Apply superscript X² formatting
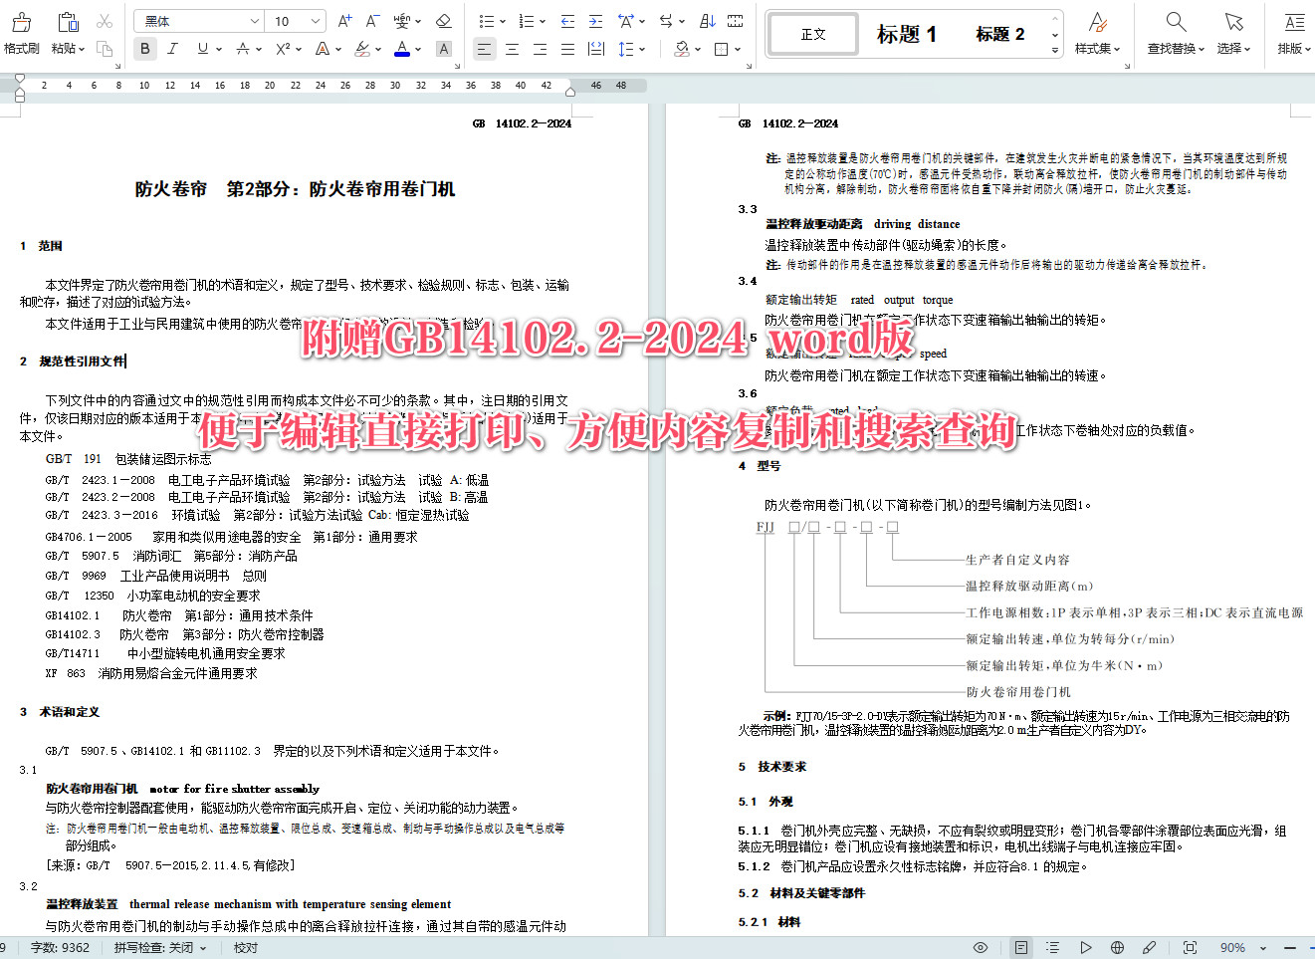This screenshot has height=959, width=1315. tap(283, 48)
